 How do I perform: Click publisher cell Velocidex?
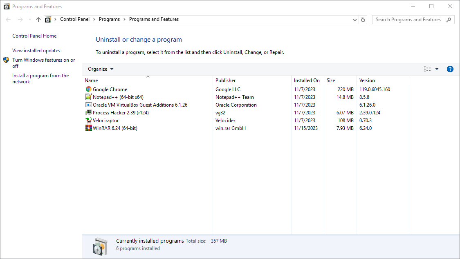tap(225, 121)
